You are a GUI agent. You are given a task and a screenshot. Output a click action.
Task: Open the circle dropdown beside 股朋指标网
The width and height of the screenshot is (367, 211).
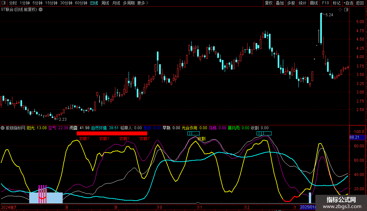pyautogui.click(x=3, y=128)
